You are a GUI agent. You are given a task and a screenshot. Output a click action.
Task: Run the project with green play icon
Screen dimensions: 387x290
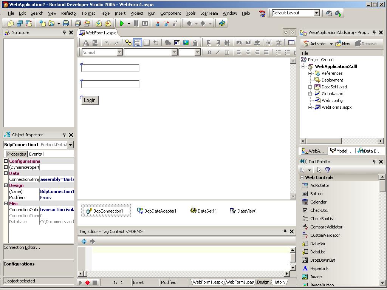tap(122, 23)
